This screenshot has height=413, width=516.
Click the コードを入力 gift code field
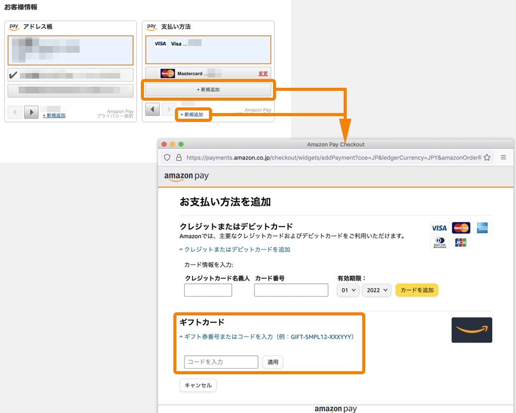pos(221,362)
